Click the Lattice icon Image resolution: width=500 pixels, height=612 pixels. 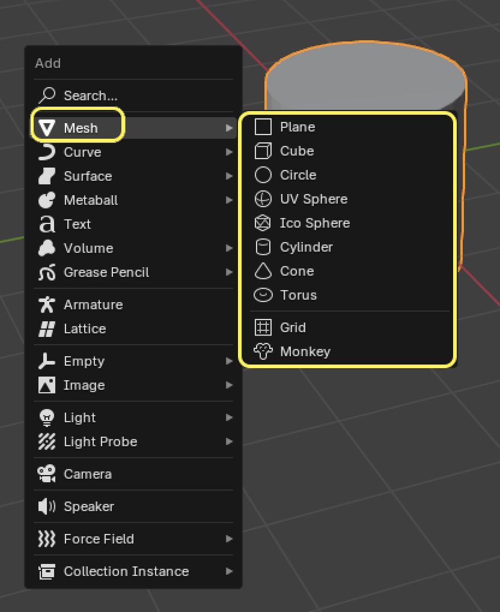(x=46, y=329)
